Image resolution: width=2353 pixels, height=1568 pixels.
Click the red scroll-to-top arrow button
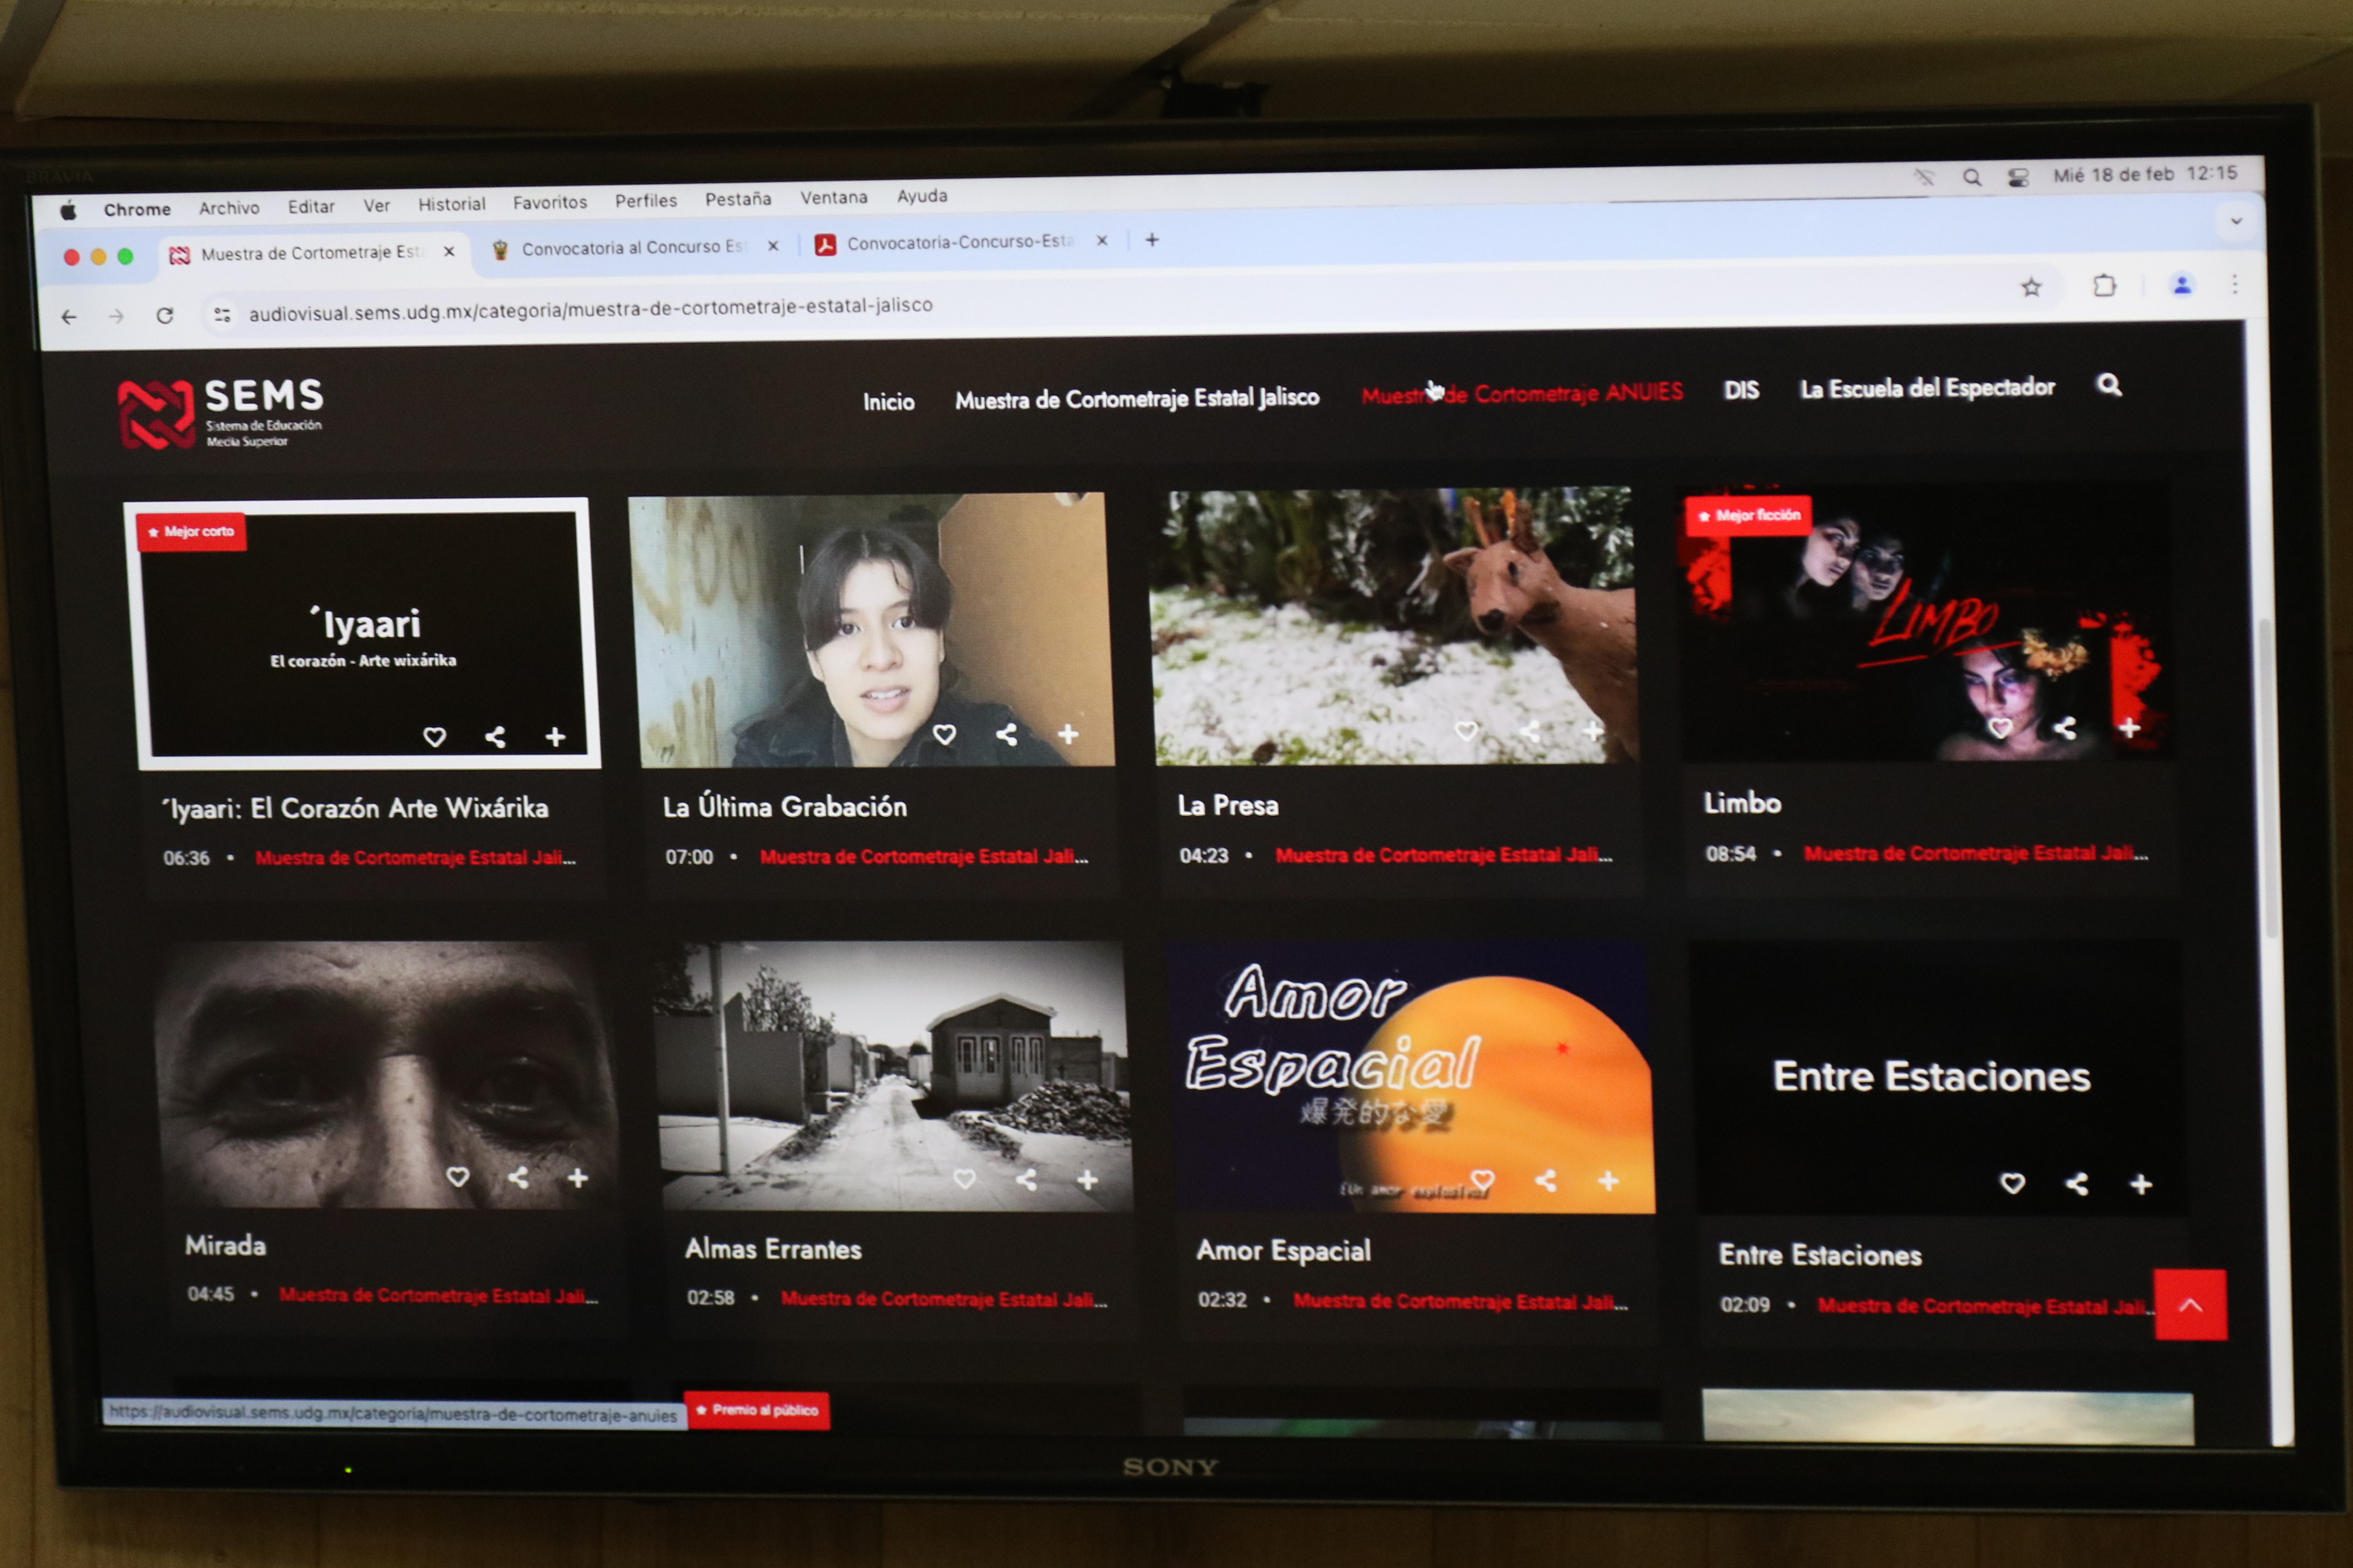[2190, 1304]
